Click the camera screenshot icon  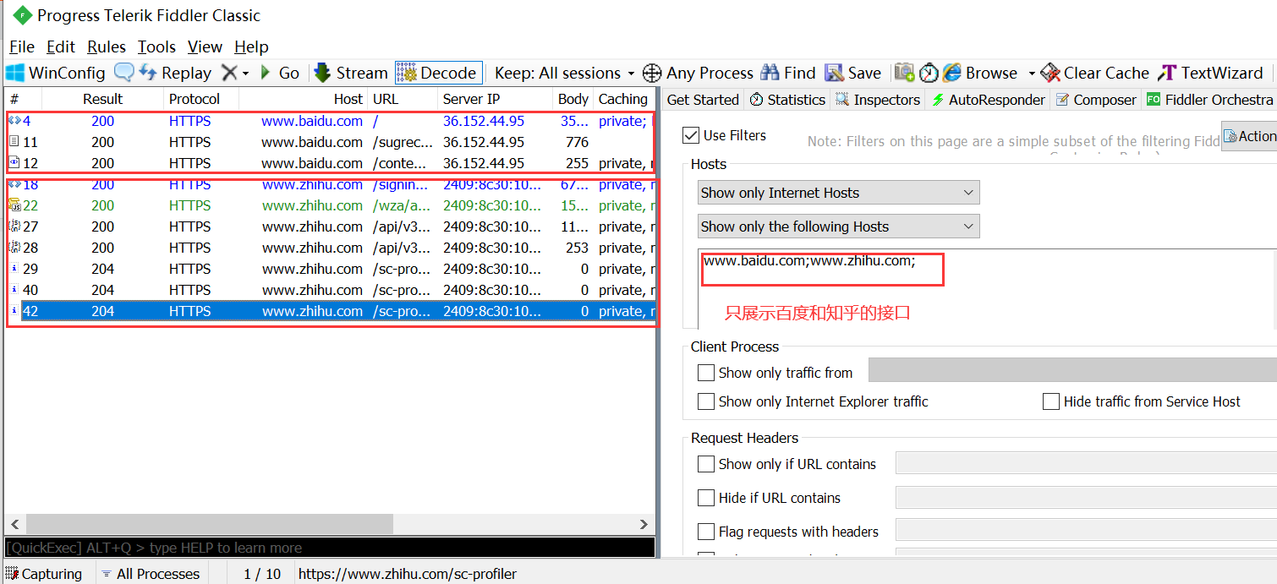click(x=905, y=73)
